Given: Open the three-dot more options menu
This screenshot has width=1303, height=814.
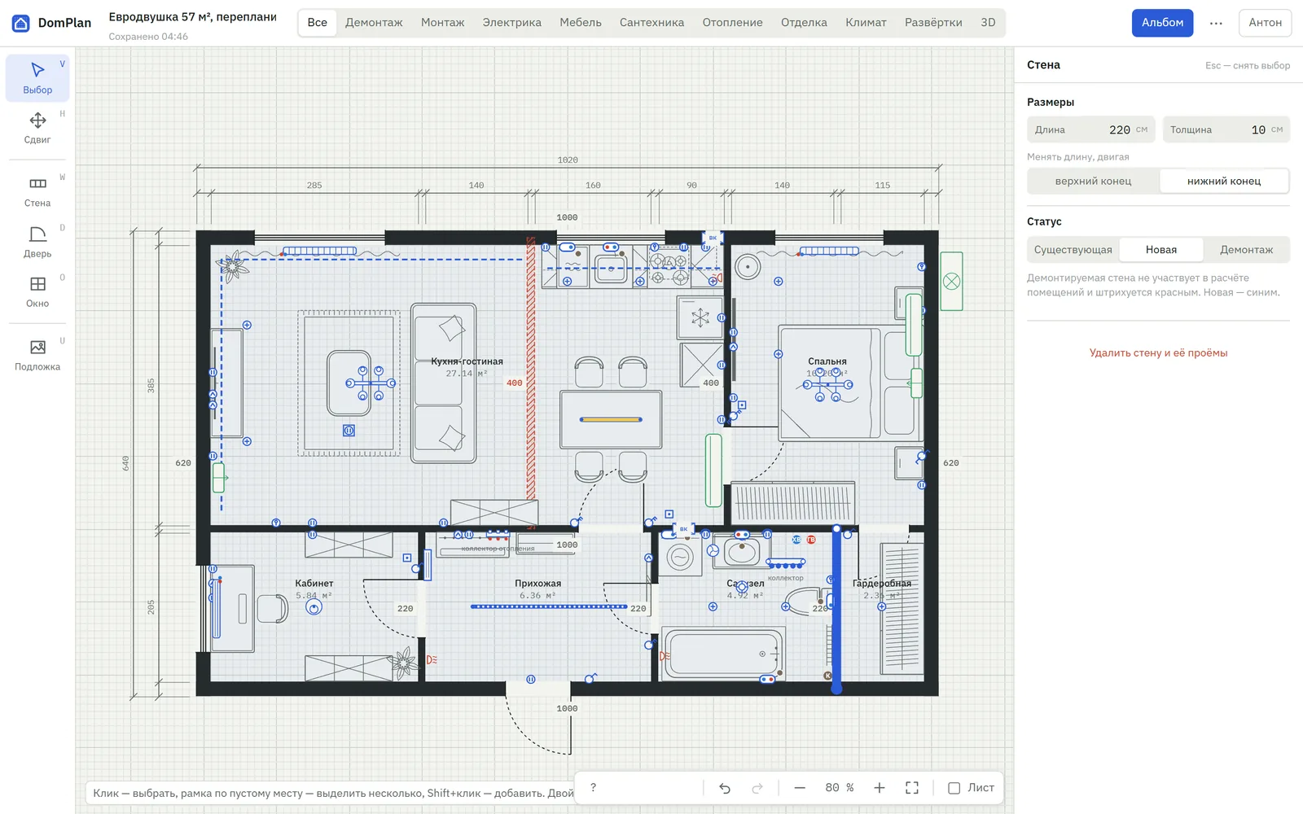Looking at the screenshot, I should (x=1216, y=23).
